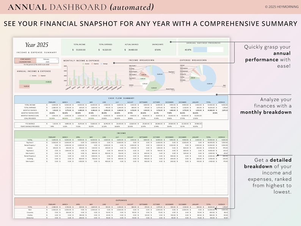Click the Total Income value 51,000.00

point(81,50)
